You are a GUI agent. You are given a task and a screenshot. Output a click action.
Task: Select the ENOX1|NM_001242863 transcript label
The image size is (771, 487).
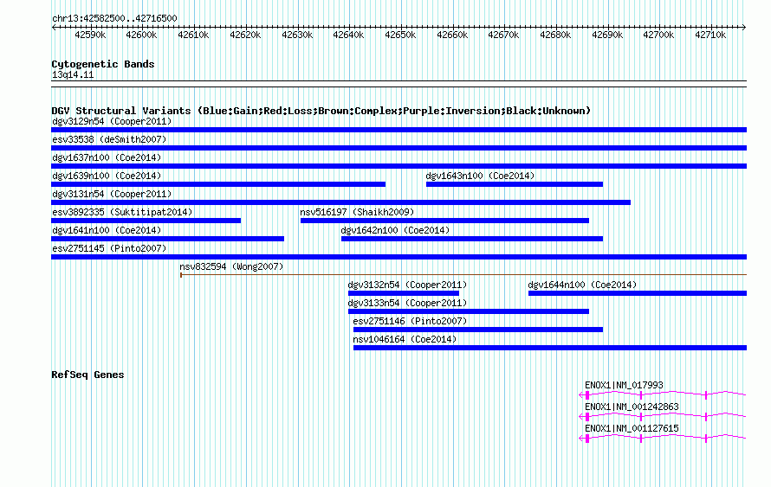[x=632, y=407]
